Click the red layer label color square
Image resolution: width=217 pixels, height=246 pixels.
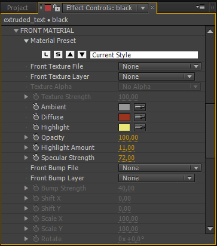pos(48,8)
